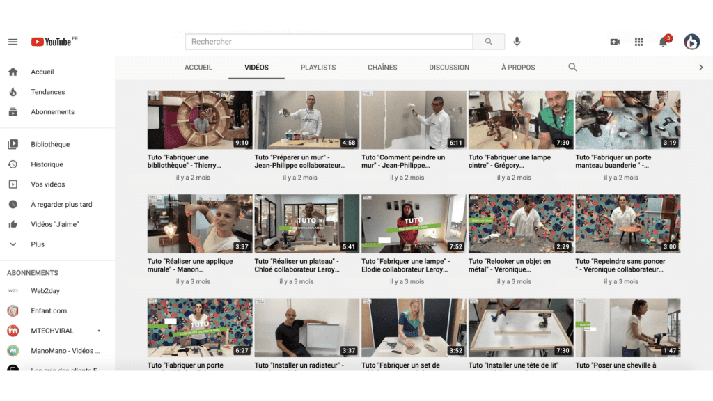Play the "Repeindre sans poncer" thumbnail
Image resolution: width=713 pixels, height=401 pixels.
[628, 223]
